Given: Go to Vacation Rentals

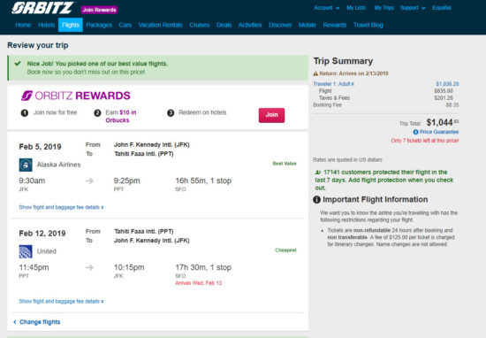Looking at the screenshot, I should [160, 25].
